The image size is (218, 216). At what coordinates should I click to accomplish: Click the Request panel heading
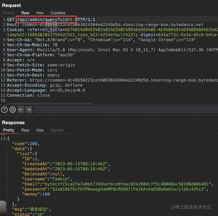click(x=11, y=5)
